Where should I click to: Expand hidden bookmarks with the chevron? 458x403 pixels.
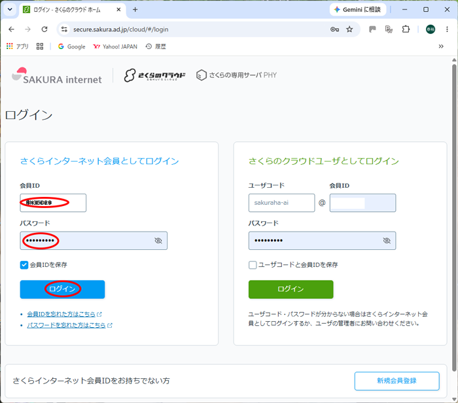(441, 46)
